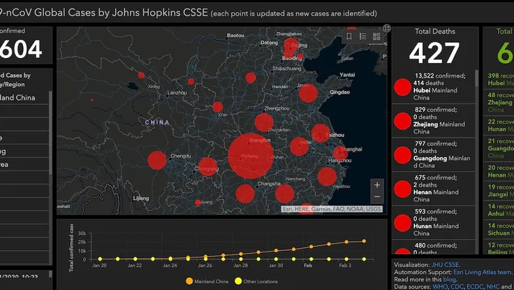Click Hubei red circle in deaths list
The height and width of the screenshot is (290, 514).
pos(402,87)
